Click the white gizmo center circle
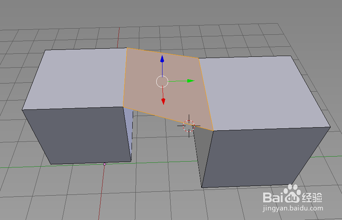The width and height of the screenshot is (342, 220). (162, 82)
